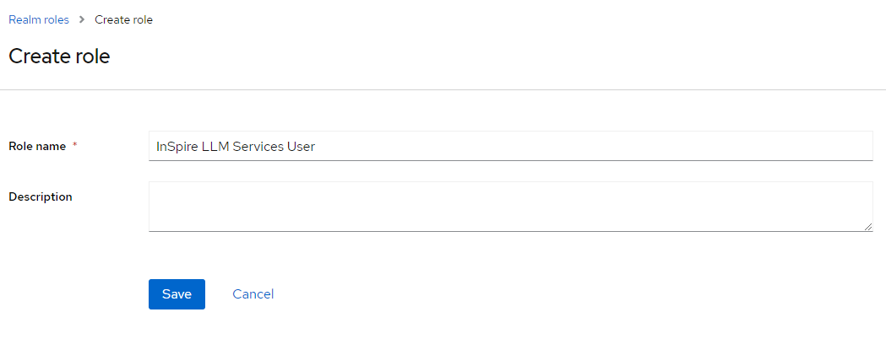Focus the Role name input field
The width and height of the screenshot is (886, 339).
coord(511,146)
